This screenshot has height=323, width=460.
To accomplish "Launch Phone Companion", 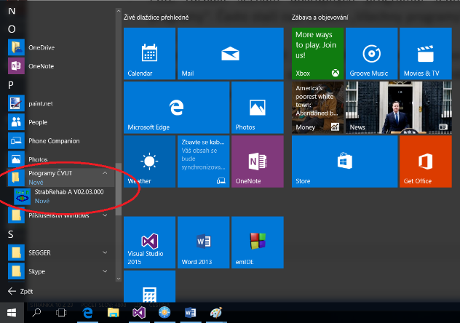I will 60,141.
